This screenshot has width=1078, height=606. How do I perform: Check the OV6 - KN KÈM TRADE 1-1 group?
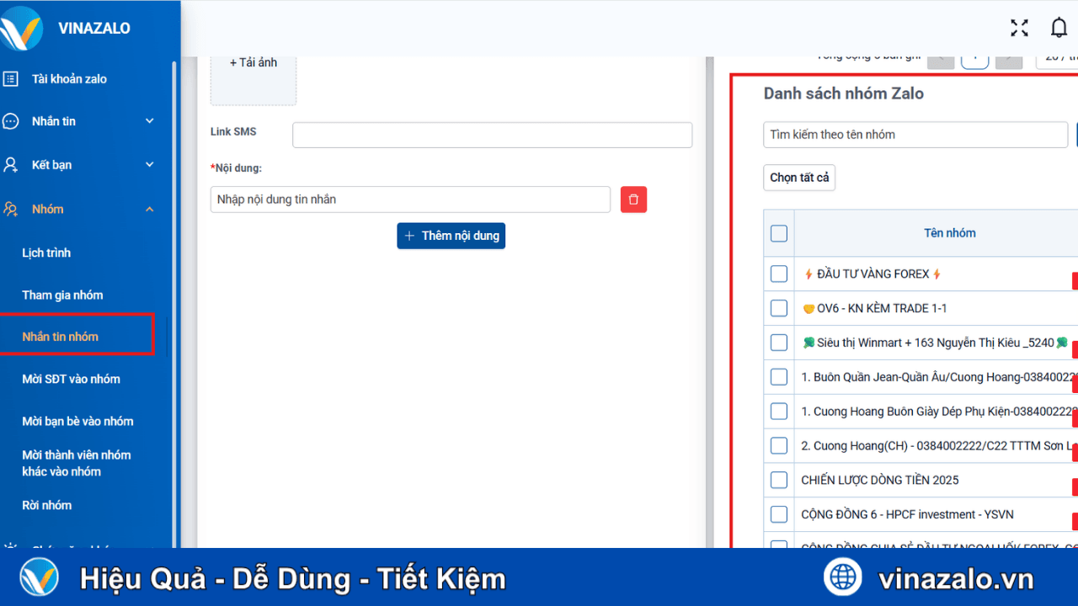pyautogui.click(x=779, y=308)
